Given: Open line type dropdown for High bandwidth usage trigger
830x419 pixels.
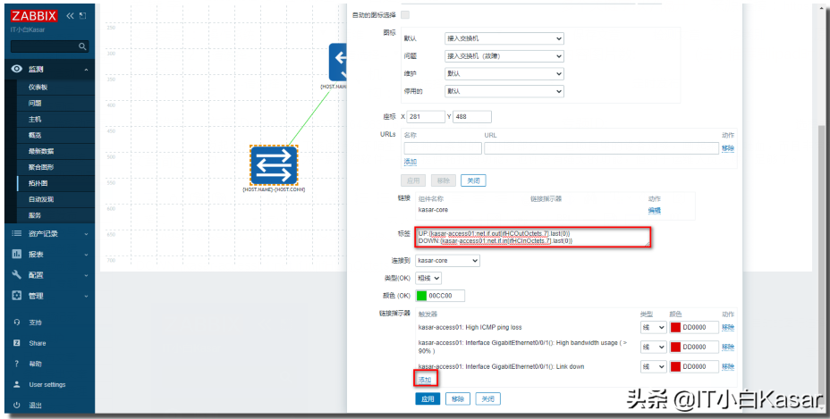Looking at the screenshot, I should pyautogui.click(x=653, y=347).
